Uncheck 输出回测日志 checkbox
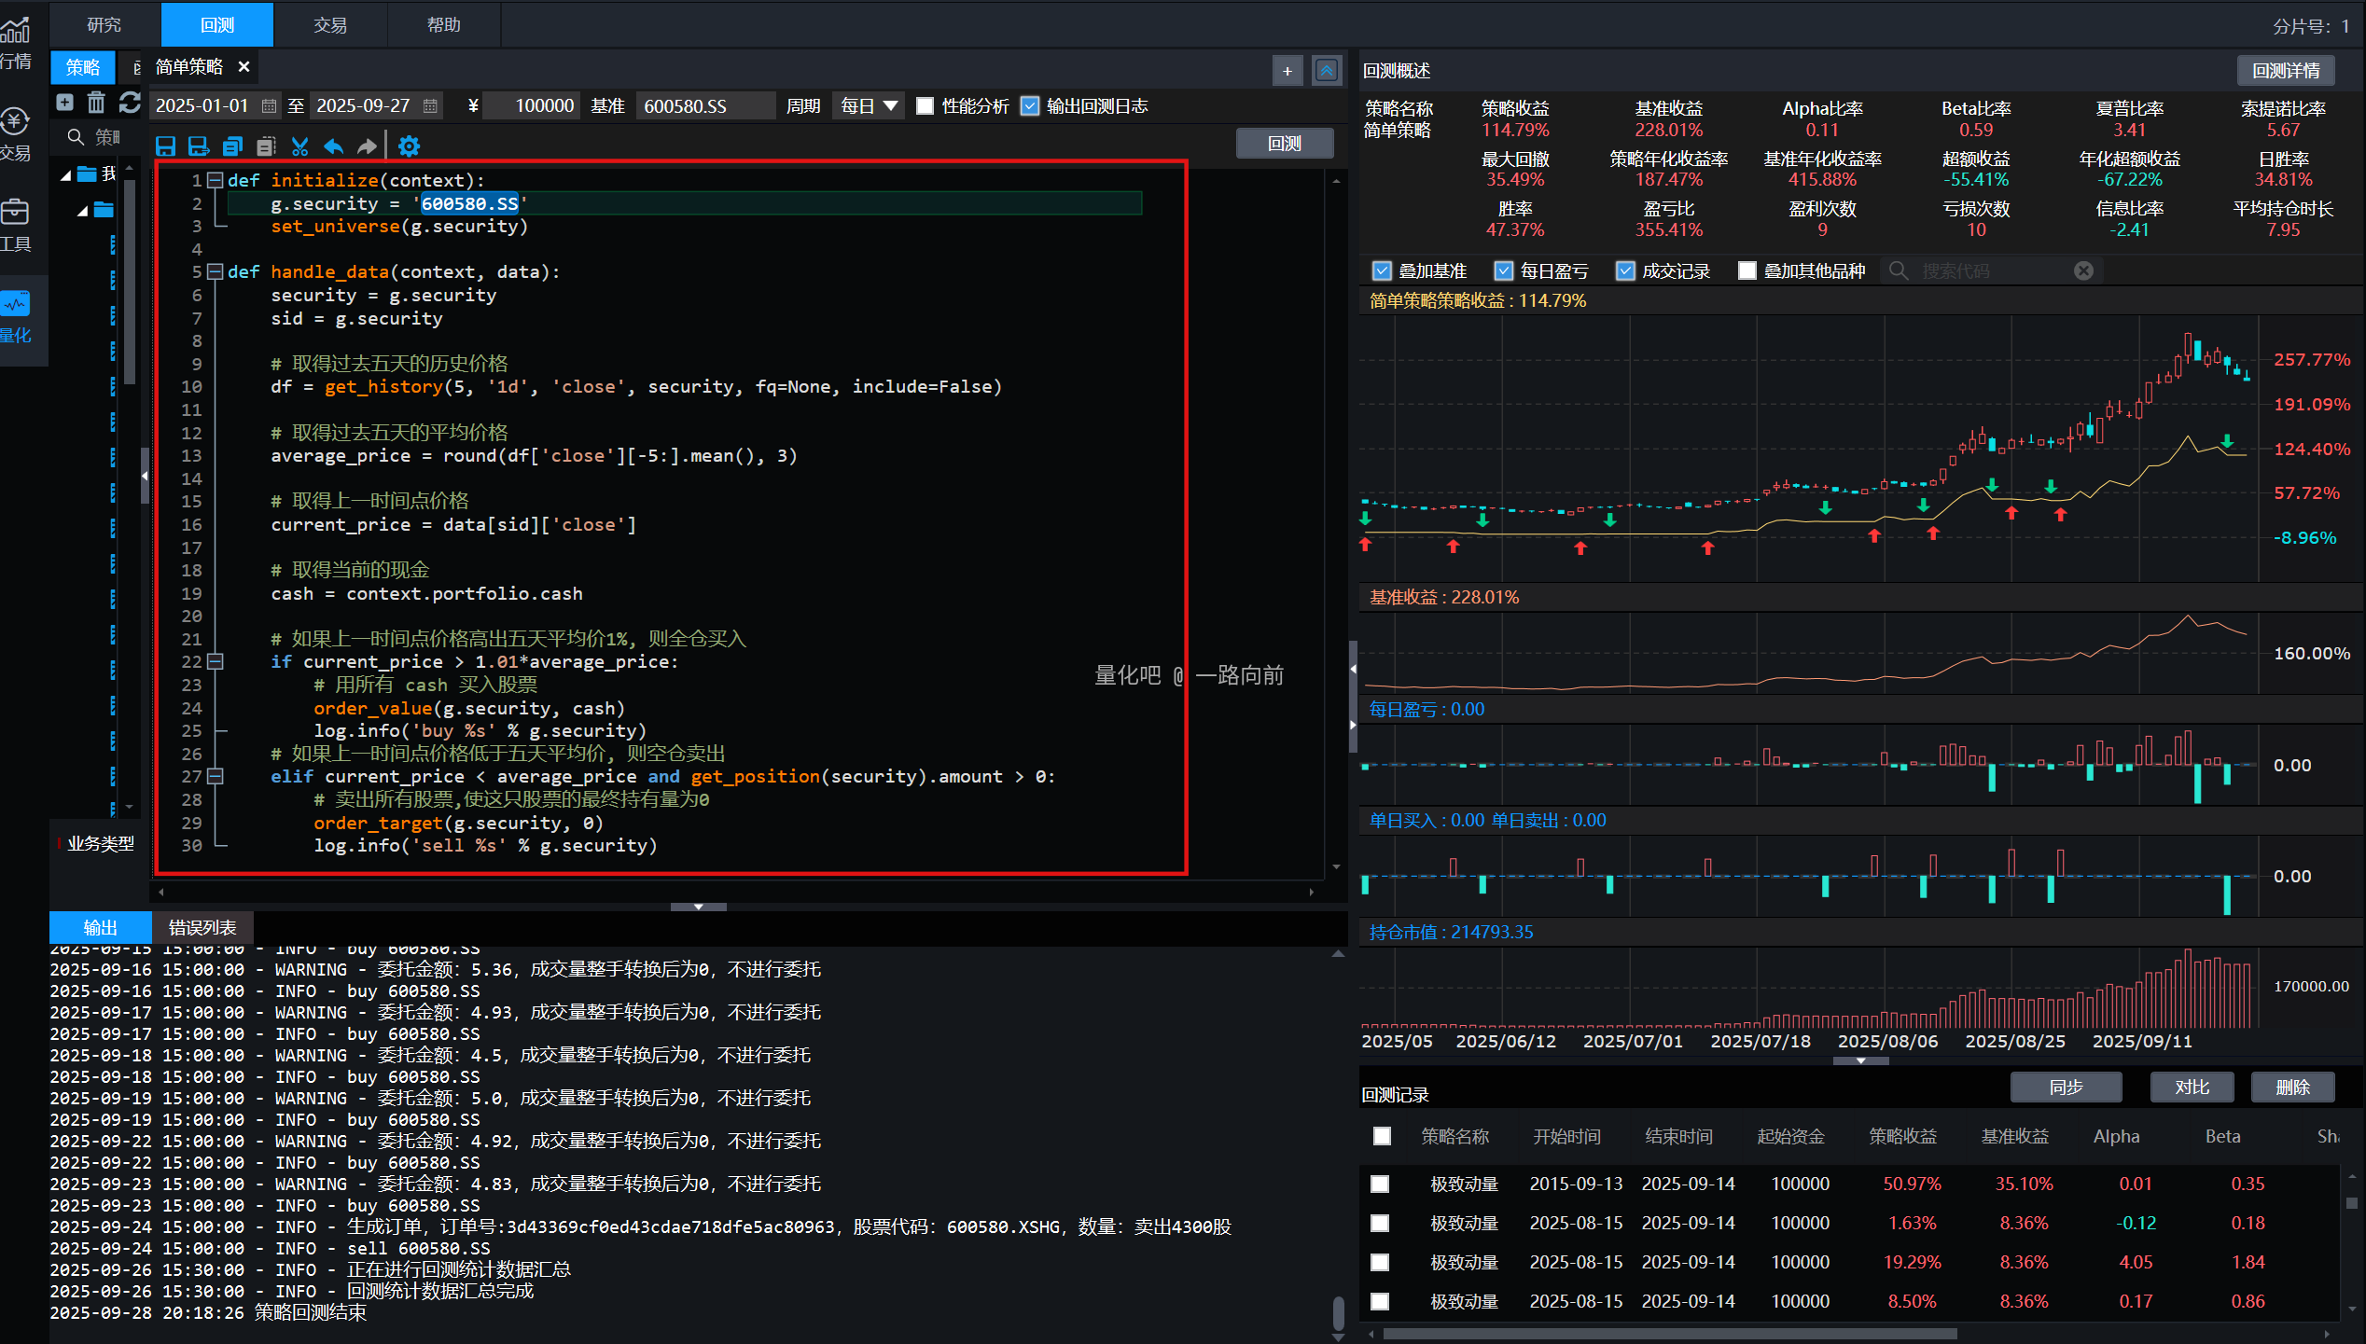 click(1030, 106)
